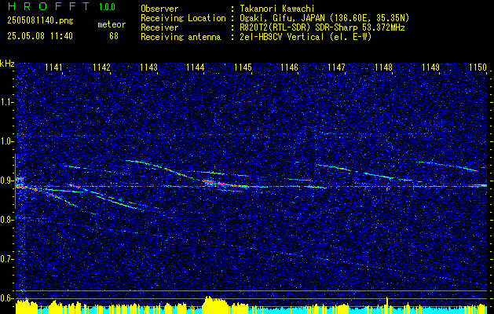The image size is (494, 314).
Task: Click the 1143 time marker
Action: pyautogui.click(x=148, y=67)
